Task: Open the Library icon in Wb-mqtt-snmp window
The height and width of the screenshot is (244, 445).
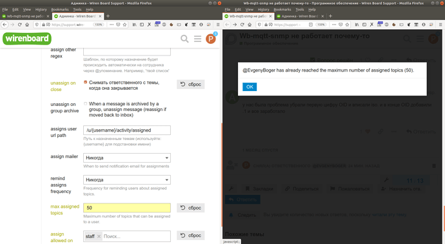Action: coord(357,25)
